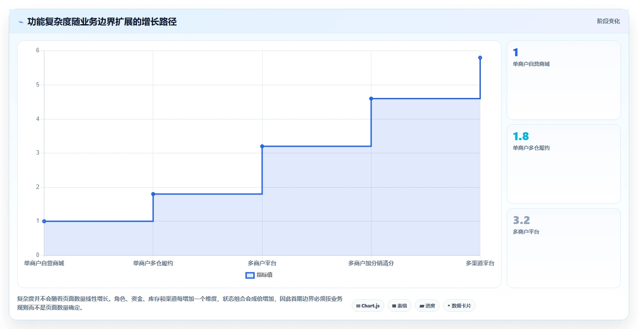Click the x-axis label 单商户多仓履约
The height and width of the screenshot is (329, 638).
153,264
